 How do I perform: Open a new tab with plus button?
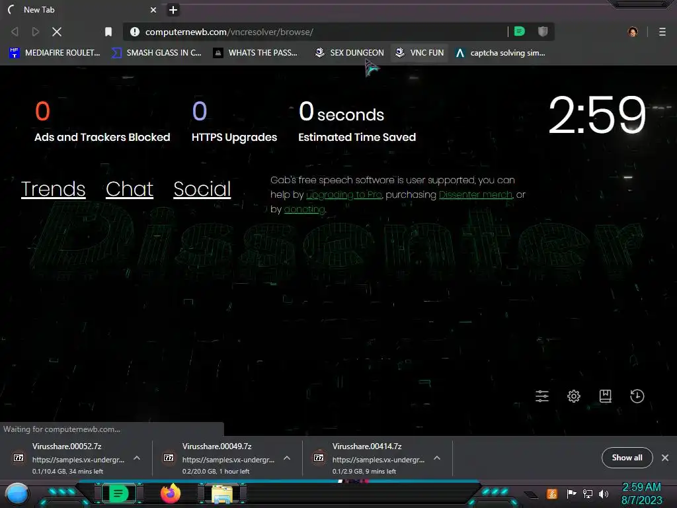[x=173, y=10]
